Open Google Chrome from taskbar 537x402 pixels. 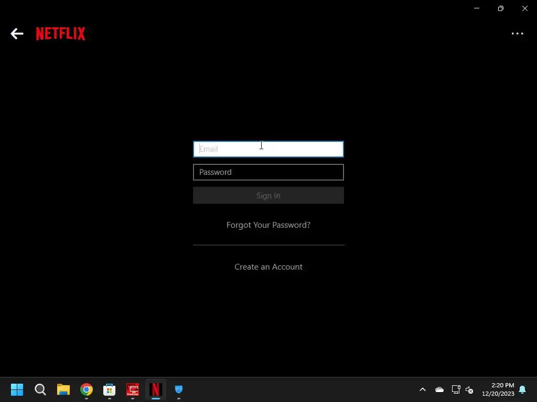[x=87, y=389]
